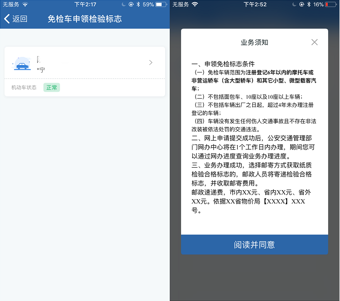The height and width of the screenshot is (301, 340).
Task: Click the 业务须知 dialog heading
Action: pyautogui.click(x=254, y=42)
